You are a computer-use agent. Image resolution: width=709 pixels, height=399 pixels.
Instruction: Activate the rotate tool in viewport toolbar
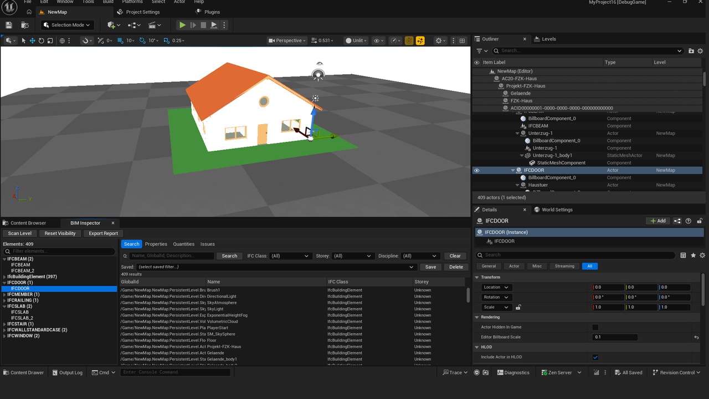(x=41, y=40)
